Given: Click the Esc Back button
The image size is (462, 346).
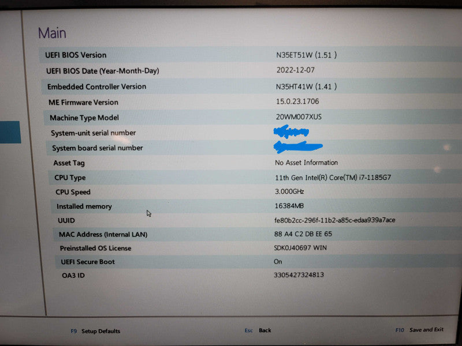Looking at the screenshot, I should pyautogui.click(x=258, y=330).
